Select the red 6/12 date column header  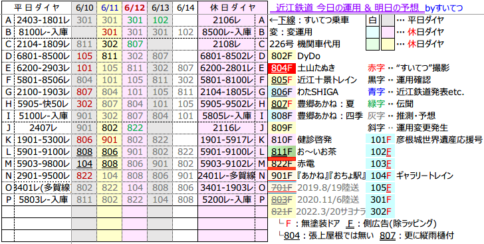(x=134, y=8)
